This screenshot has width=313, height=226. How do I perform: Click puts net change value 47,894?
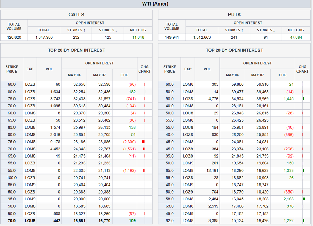pyautogui.click(x=295, y=37)
